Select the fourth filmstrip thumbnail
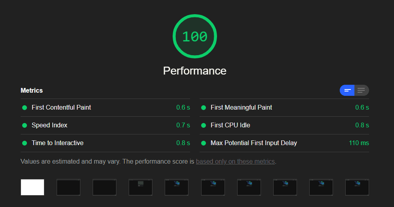The width and height of the screenshot is (394, 207). click(x=141, y=187)
